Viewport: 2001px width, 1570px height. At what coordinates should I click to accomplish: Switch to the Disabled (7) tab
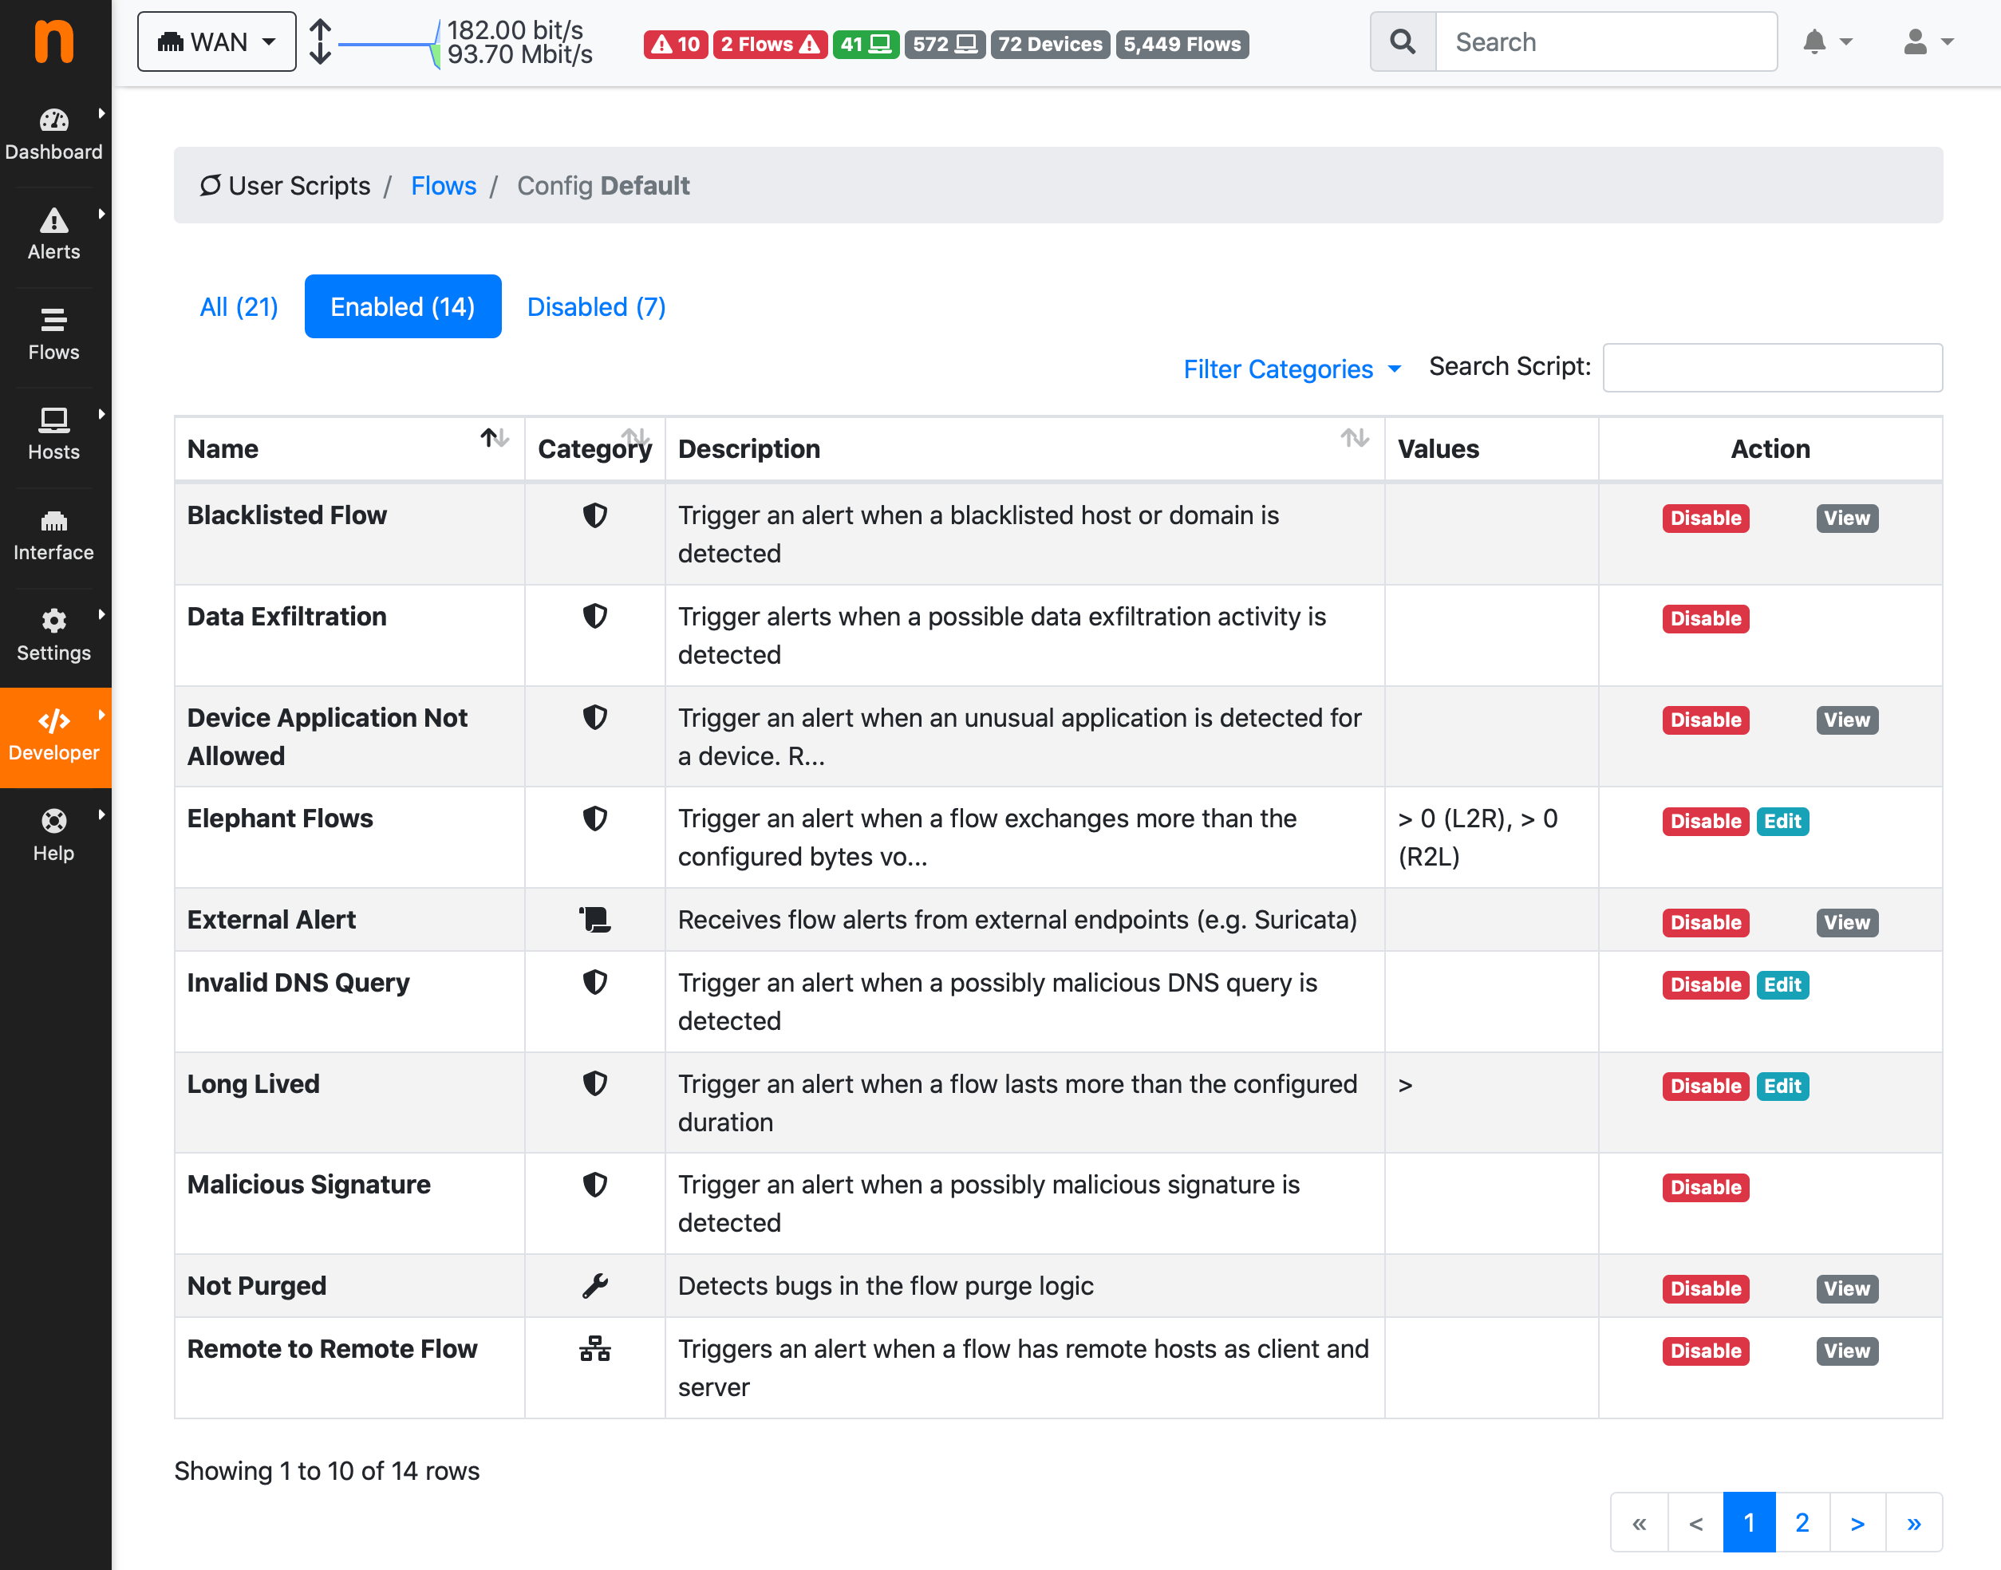point(596,307)
